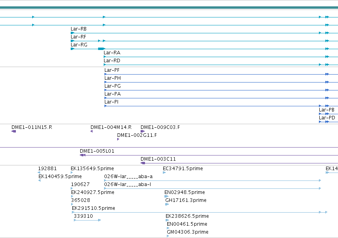This screenshot has width=338, height=238.
Task: Select the Lar-RA transcript label
Action: coord(112,53)
